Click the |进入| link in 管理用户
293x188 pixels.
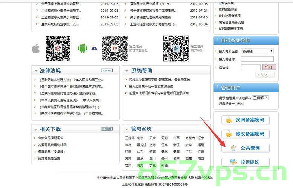(x=240, y=103)
